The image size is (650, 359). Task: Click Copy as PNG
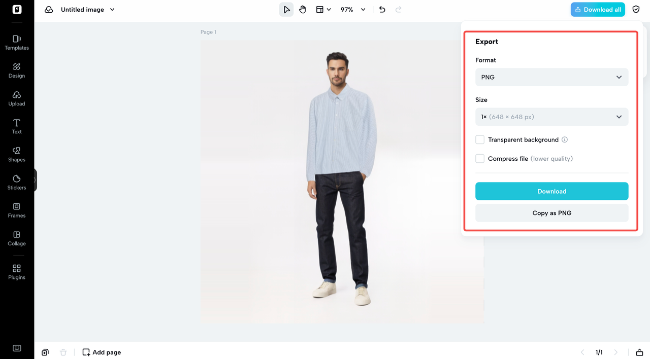coord(551,212)
